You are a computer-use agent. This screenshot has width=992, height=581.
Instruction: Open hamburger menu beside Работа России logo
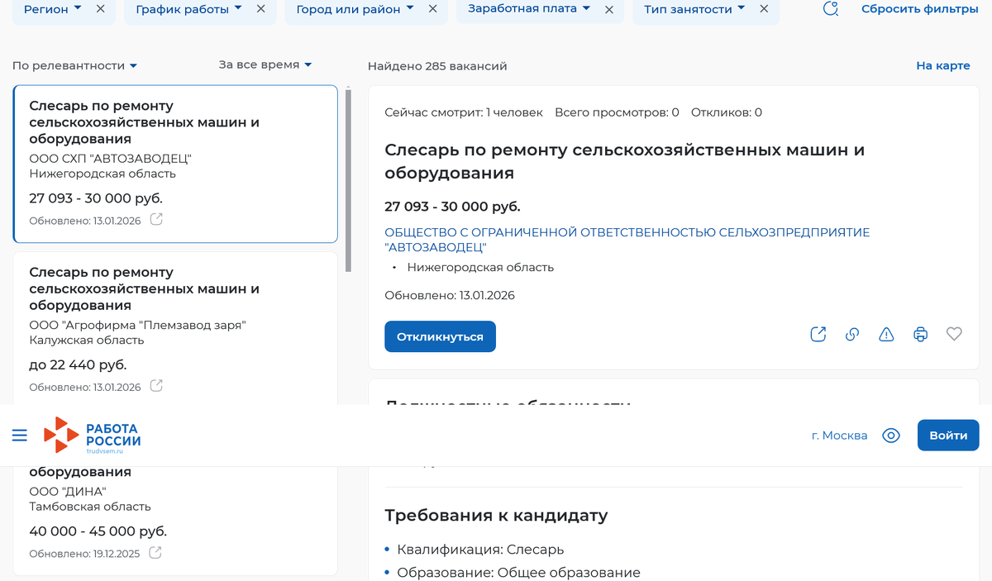click(x=19, y=435)
